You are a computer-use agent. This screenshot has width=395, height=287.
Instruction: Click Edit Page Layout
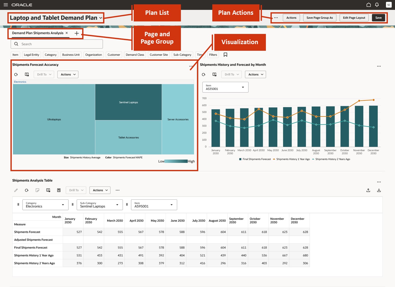[354, 18]
